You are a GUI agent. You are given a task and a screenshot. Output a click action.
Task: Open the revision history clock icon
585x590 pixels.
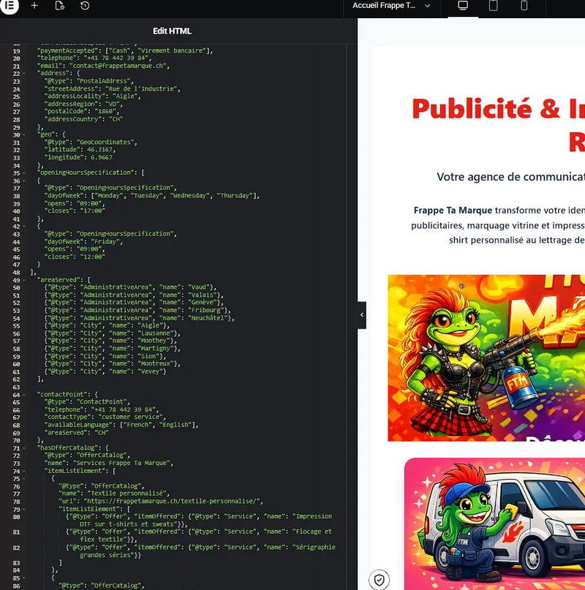point(85,6)
